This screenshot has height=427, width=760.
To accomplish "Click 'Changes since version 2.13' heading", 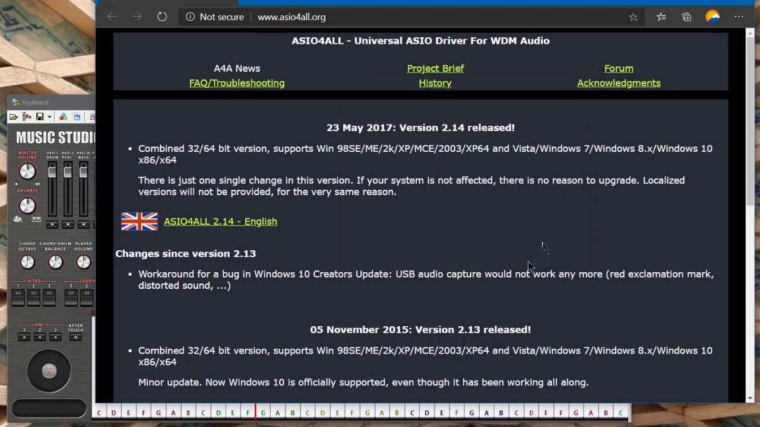I will [x=186, y=253].
